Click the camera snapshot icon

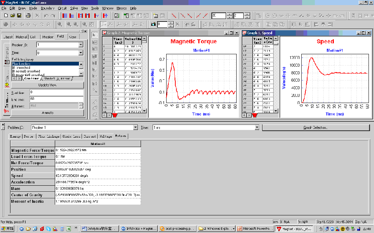pyautogui.click(x=153, y=24)
